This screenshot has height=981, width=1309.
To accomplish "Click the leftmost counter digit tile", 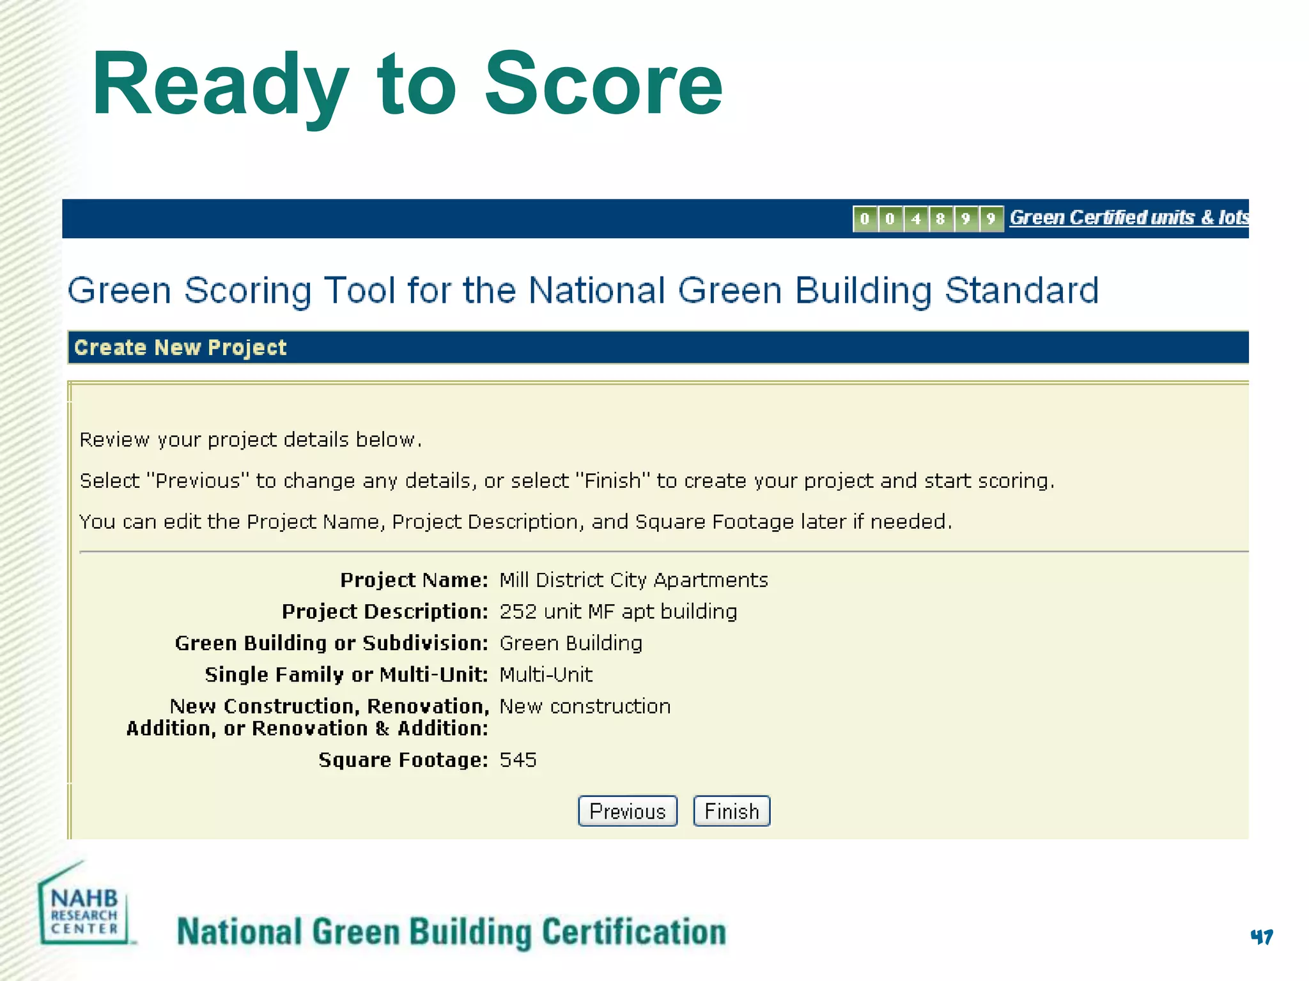I will 865,219.
